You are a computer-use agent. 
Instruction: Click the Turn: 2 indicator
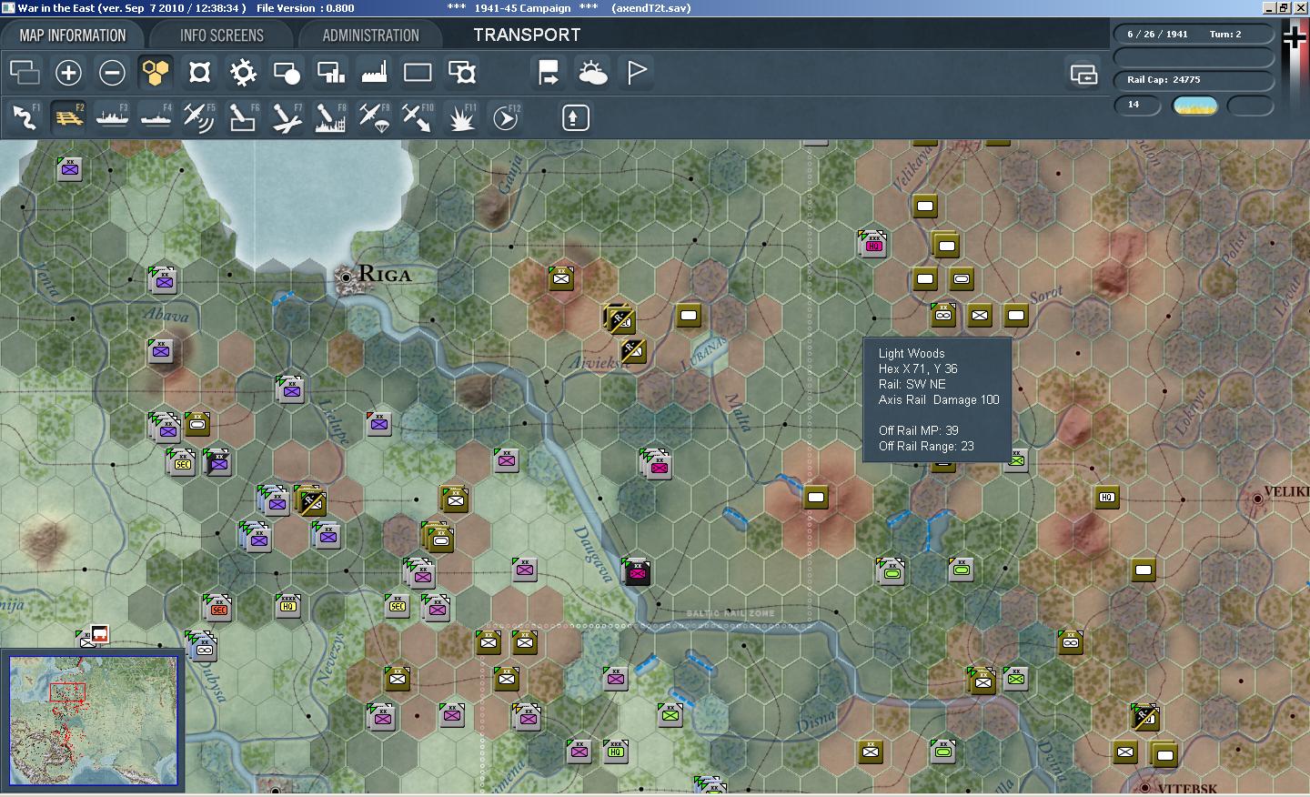point(1225,34)
